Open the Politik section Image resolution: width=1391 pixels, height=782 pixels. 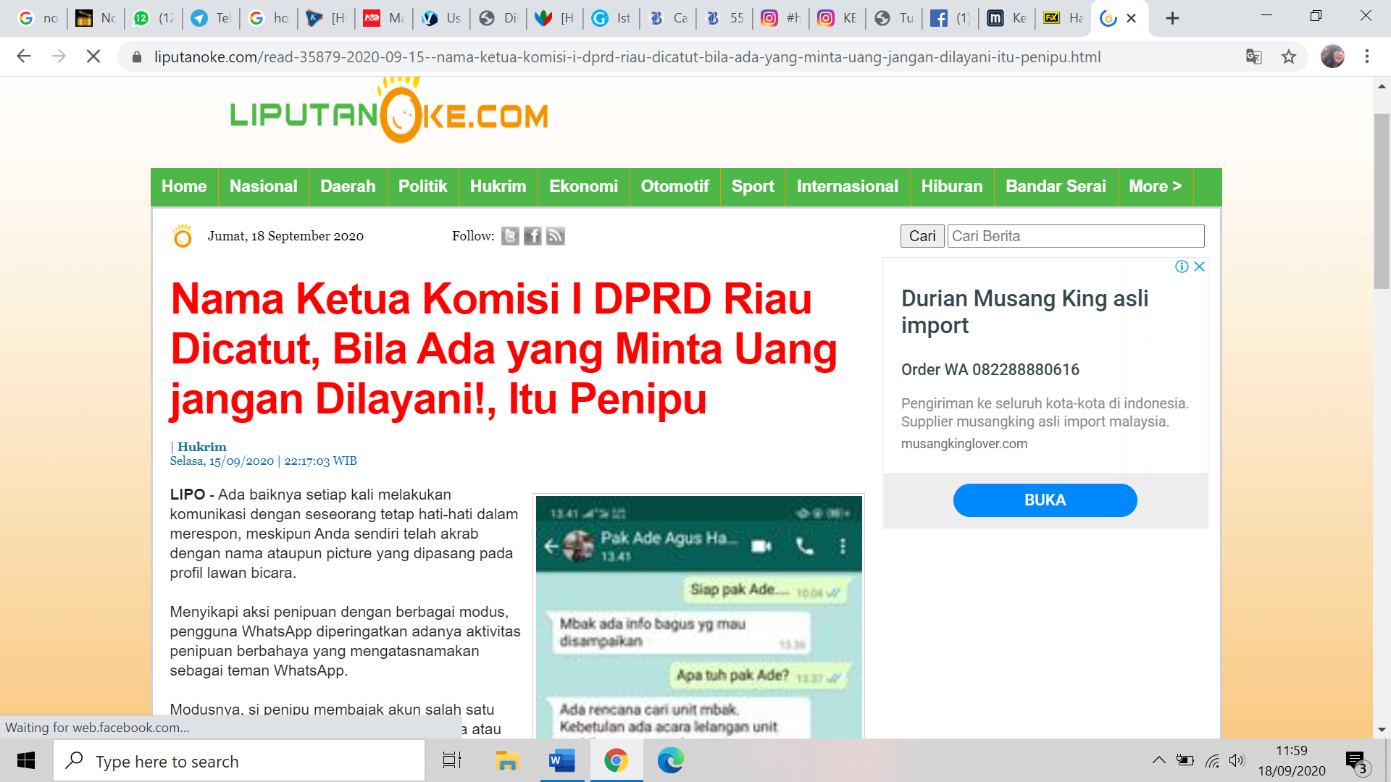423,186
